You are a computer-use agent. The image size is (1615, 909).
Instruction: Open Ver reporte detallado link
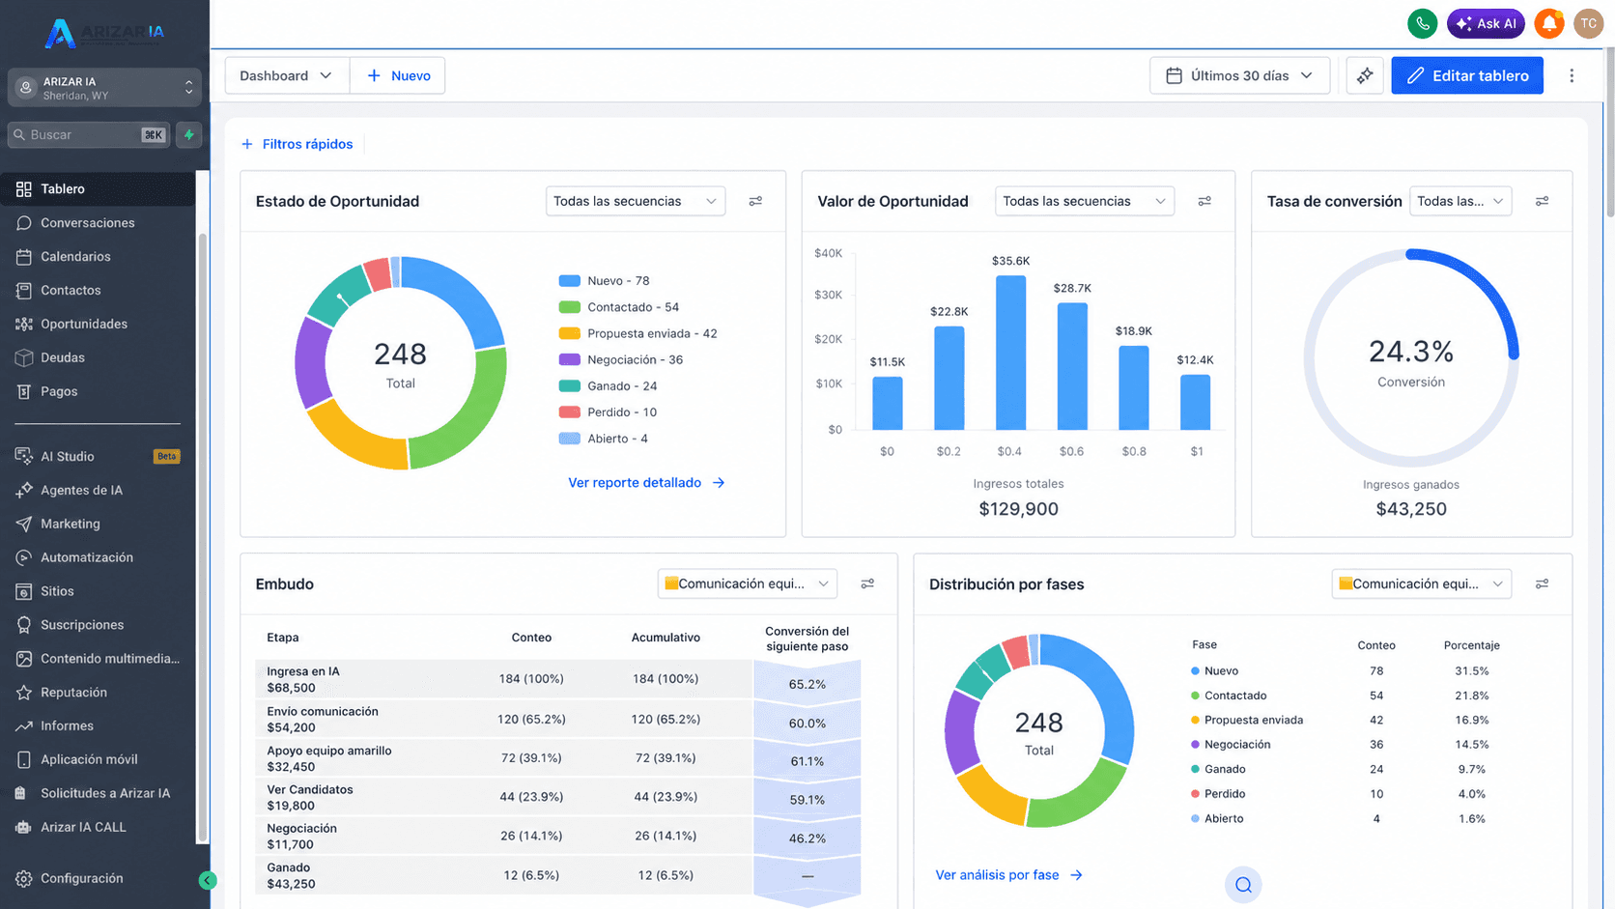(x=646, y=482)
